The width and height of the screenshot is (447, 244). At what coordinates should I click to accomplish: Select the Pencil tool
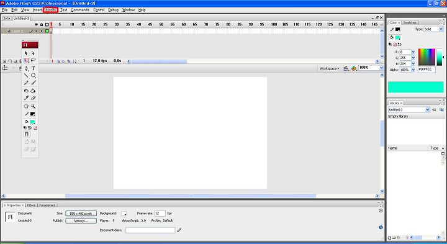pyautogui.click(x=26, y=83)
